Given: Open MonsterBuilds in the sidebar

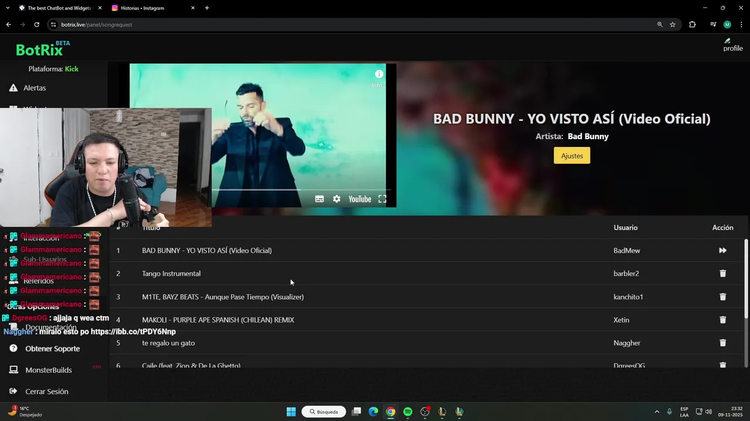Looking at the screenshot, I should [x=49, y=370].
